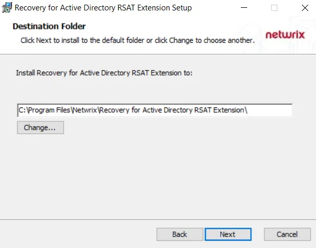This screenshot has width=316, height=248.
Task: Click the 'Click Next to install to the default folder' instruction
Action: 138,40
